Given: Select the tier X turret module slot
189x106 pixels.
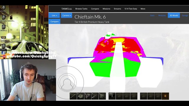Looking at the screenshot, I should pos(81,96).
